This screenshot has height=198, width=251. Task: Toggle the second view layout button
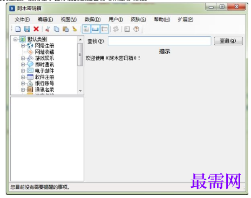[96, 29]
